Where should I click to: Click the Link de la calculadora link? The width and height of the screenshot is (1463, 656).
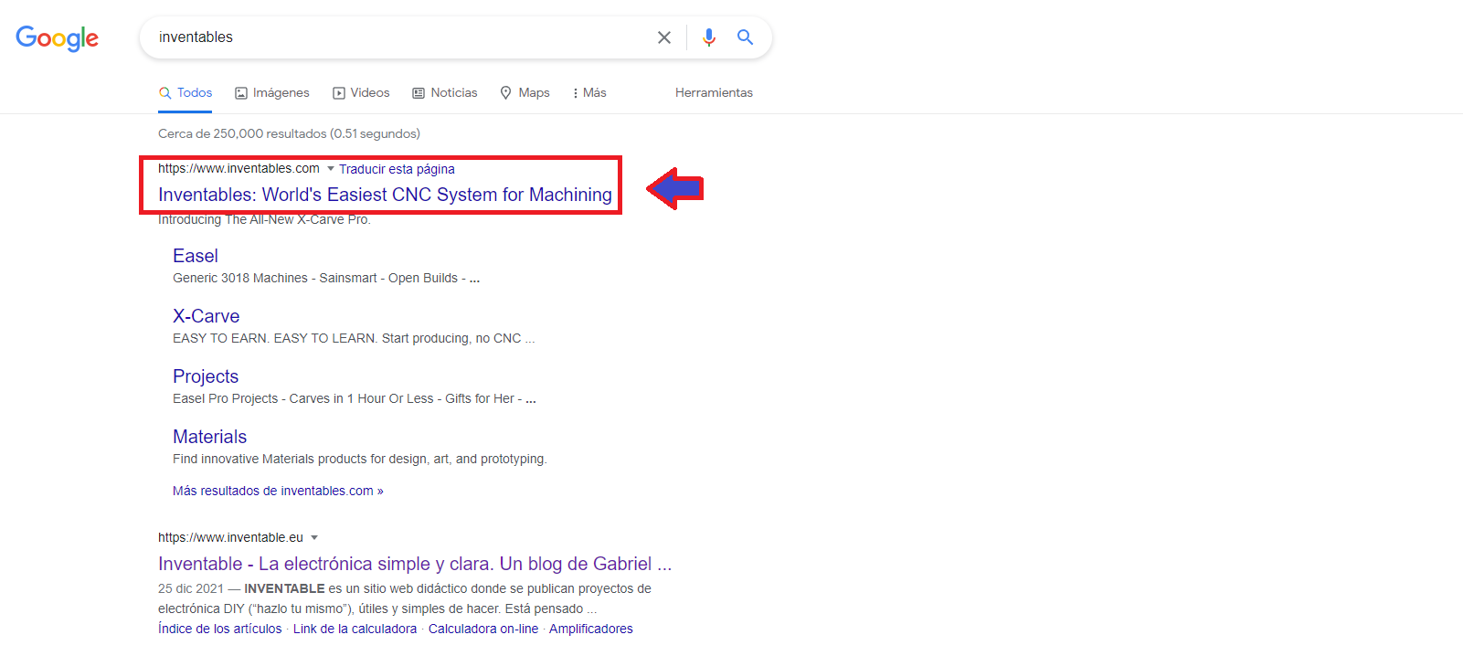tap(355, 629)
